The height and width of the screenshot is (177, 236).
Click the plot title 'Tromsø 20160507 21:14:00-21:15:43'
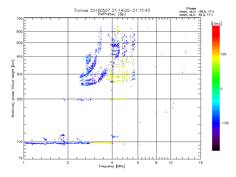[x=112, y=10]
